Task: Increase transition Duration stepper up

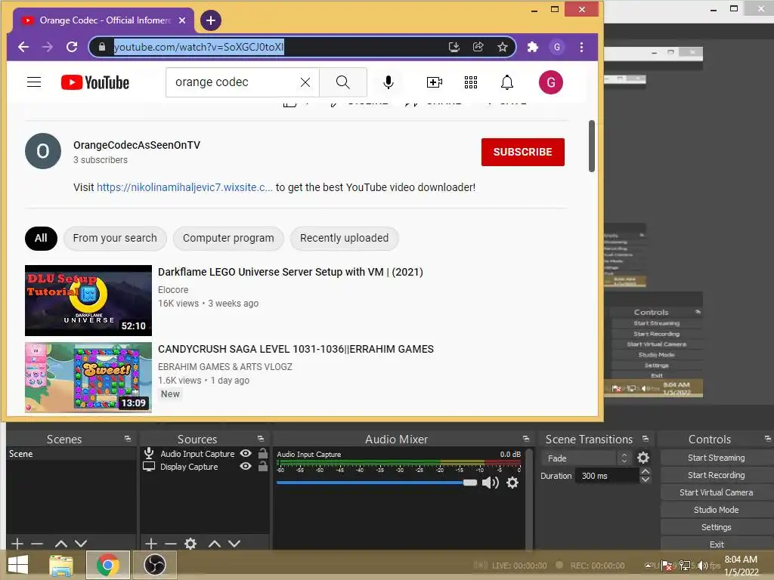Action: (646, 471)
